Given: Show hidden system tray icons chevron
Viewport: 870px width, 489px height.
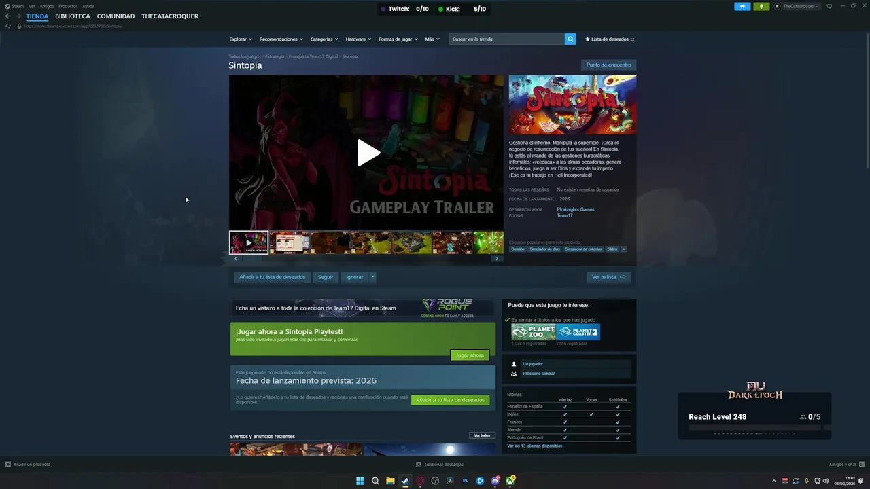Looking at the screenshot, I should [x=773, y=481].
